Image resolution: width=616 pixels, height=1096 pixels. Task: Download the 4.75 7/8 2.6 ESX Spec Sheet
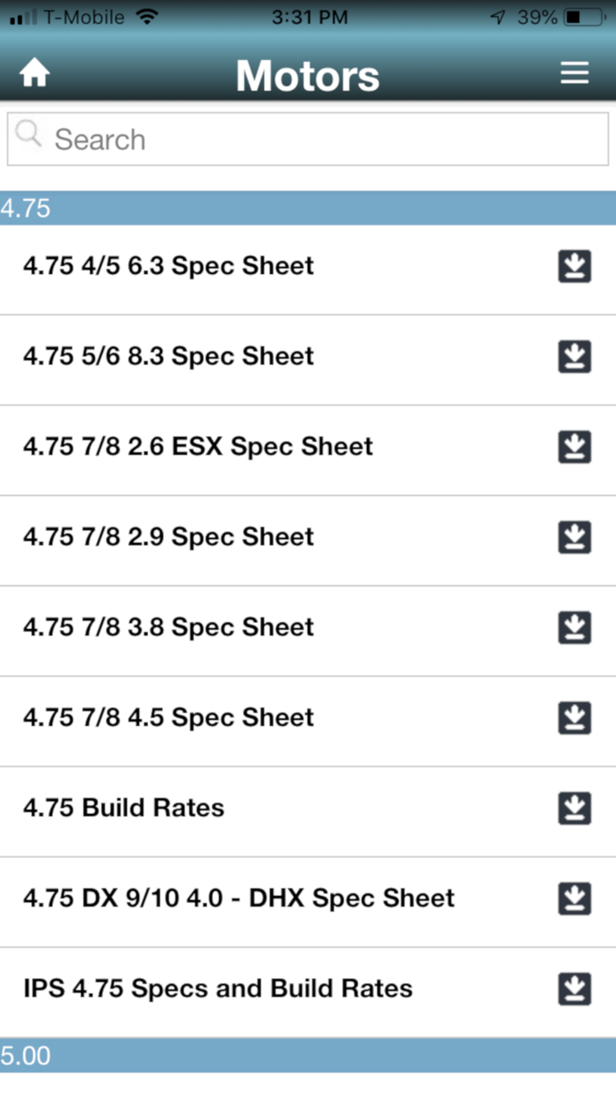(575, 447)
